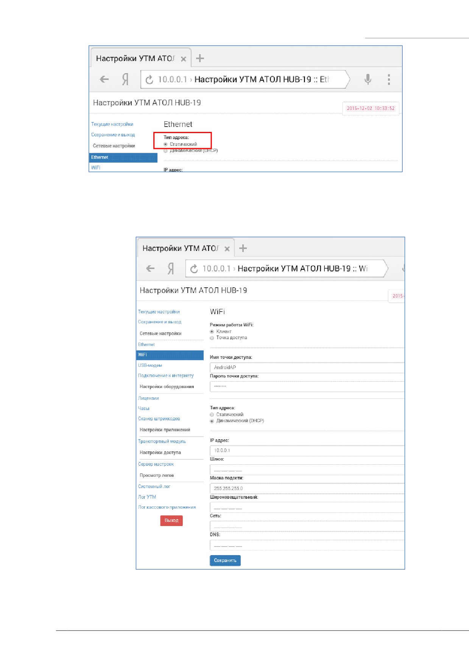Open a new tab on the Ethernet page
This screenshot has width=469, height=664.
coord(200,58)
